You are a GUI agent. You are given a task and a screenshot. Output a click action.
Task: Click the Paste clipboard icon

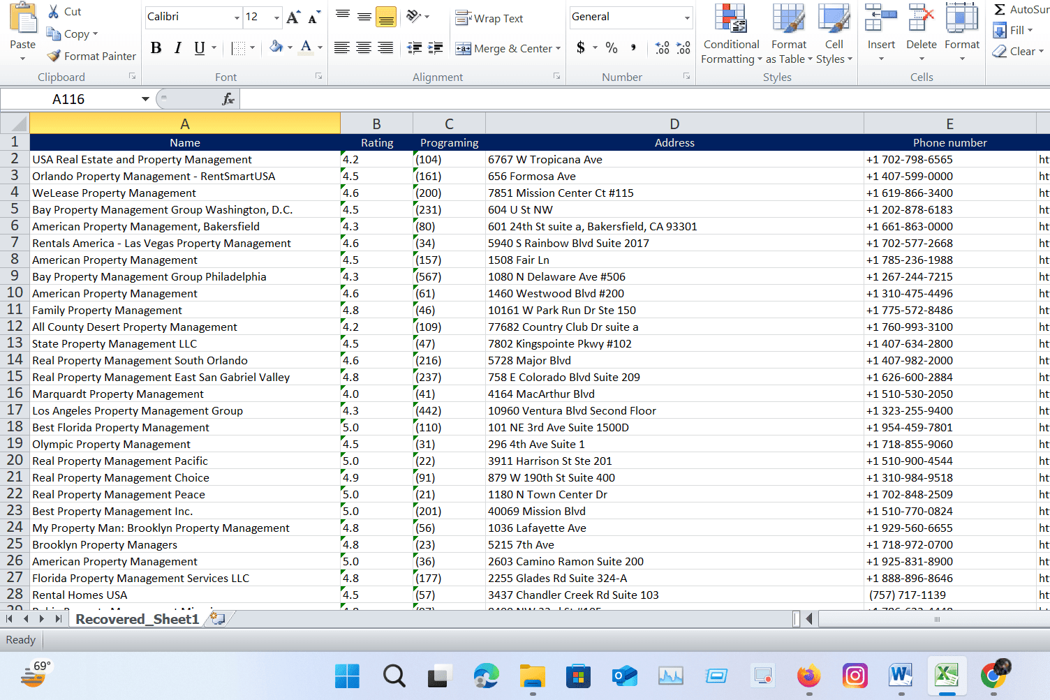[23, 19]
